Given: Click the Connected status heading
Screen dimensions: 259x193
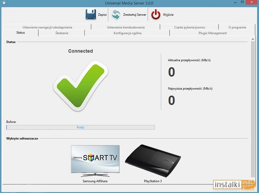Looking at the screenshot, I should coord(81,51).
